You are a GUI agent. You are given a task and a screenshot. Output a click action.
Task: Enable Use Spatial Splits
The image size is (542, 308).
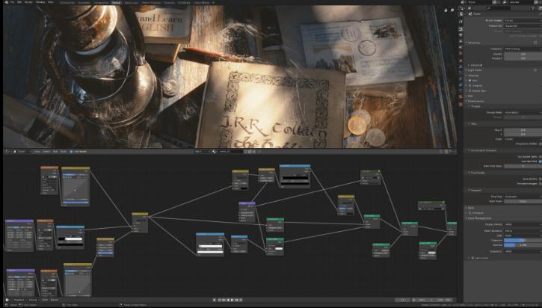coord(541,156)
